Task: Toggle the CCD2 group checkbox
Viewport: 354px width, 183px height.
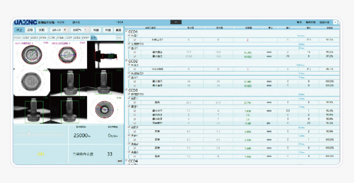Action: point(127,61)
